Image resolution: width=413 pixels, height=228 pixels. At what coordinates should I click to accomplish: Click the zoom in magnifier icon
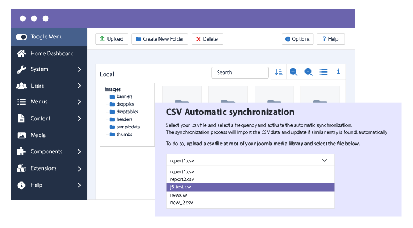point(308,72)
